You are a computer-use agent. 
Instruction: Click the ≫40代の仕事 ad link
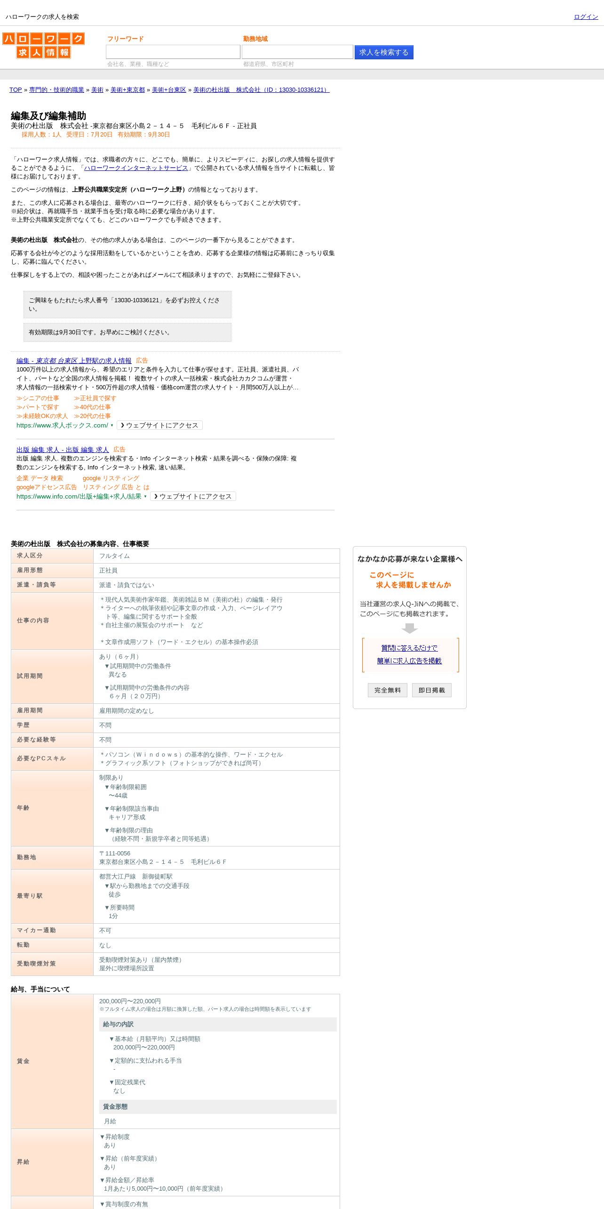(x=92, y=407)
